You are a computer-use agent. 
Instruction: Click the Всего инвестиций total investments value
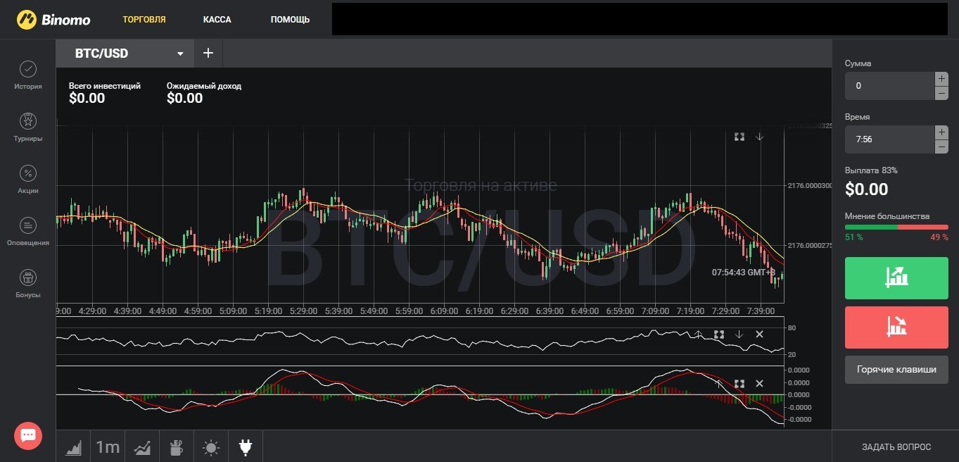pos(87,99)
